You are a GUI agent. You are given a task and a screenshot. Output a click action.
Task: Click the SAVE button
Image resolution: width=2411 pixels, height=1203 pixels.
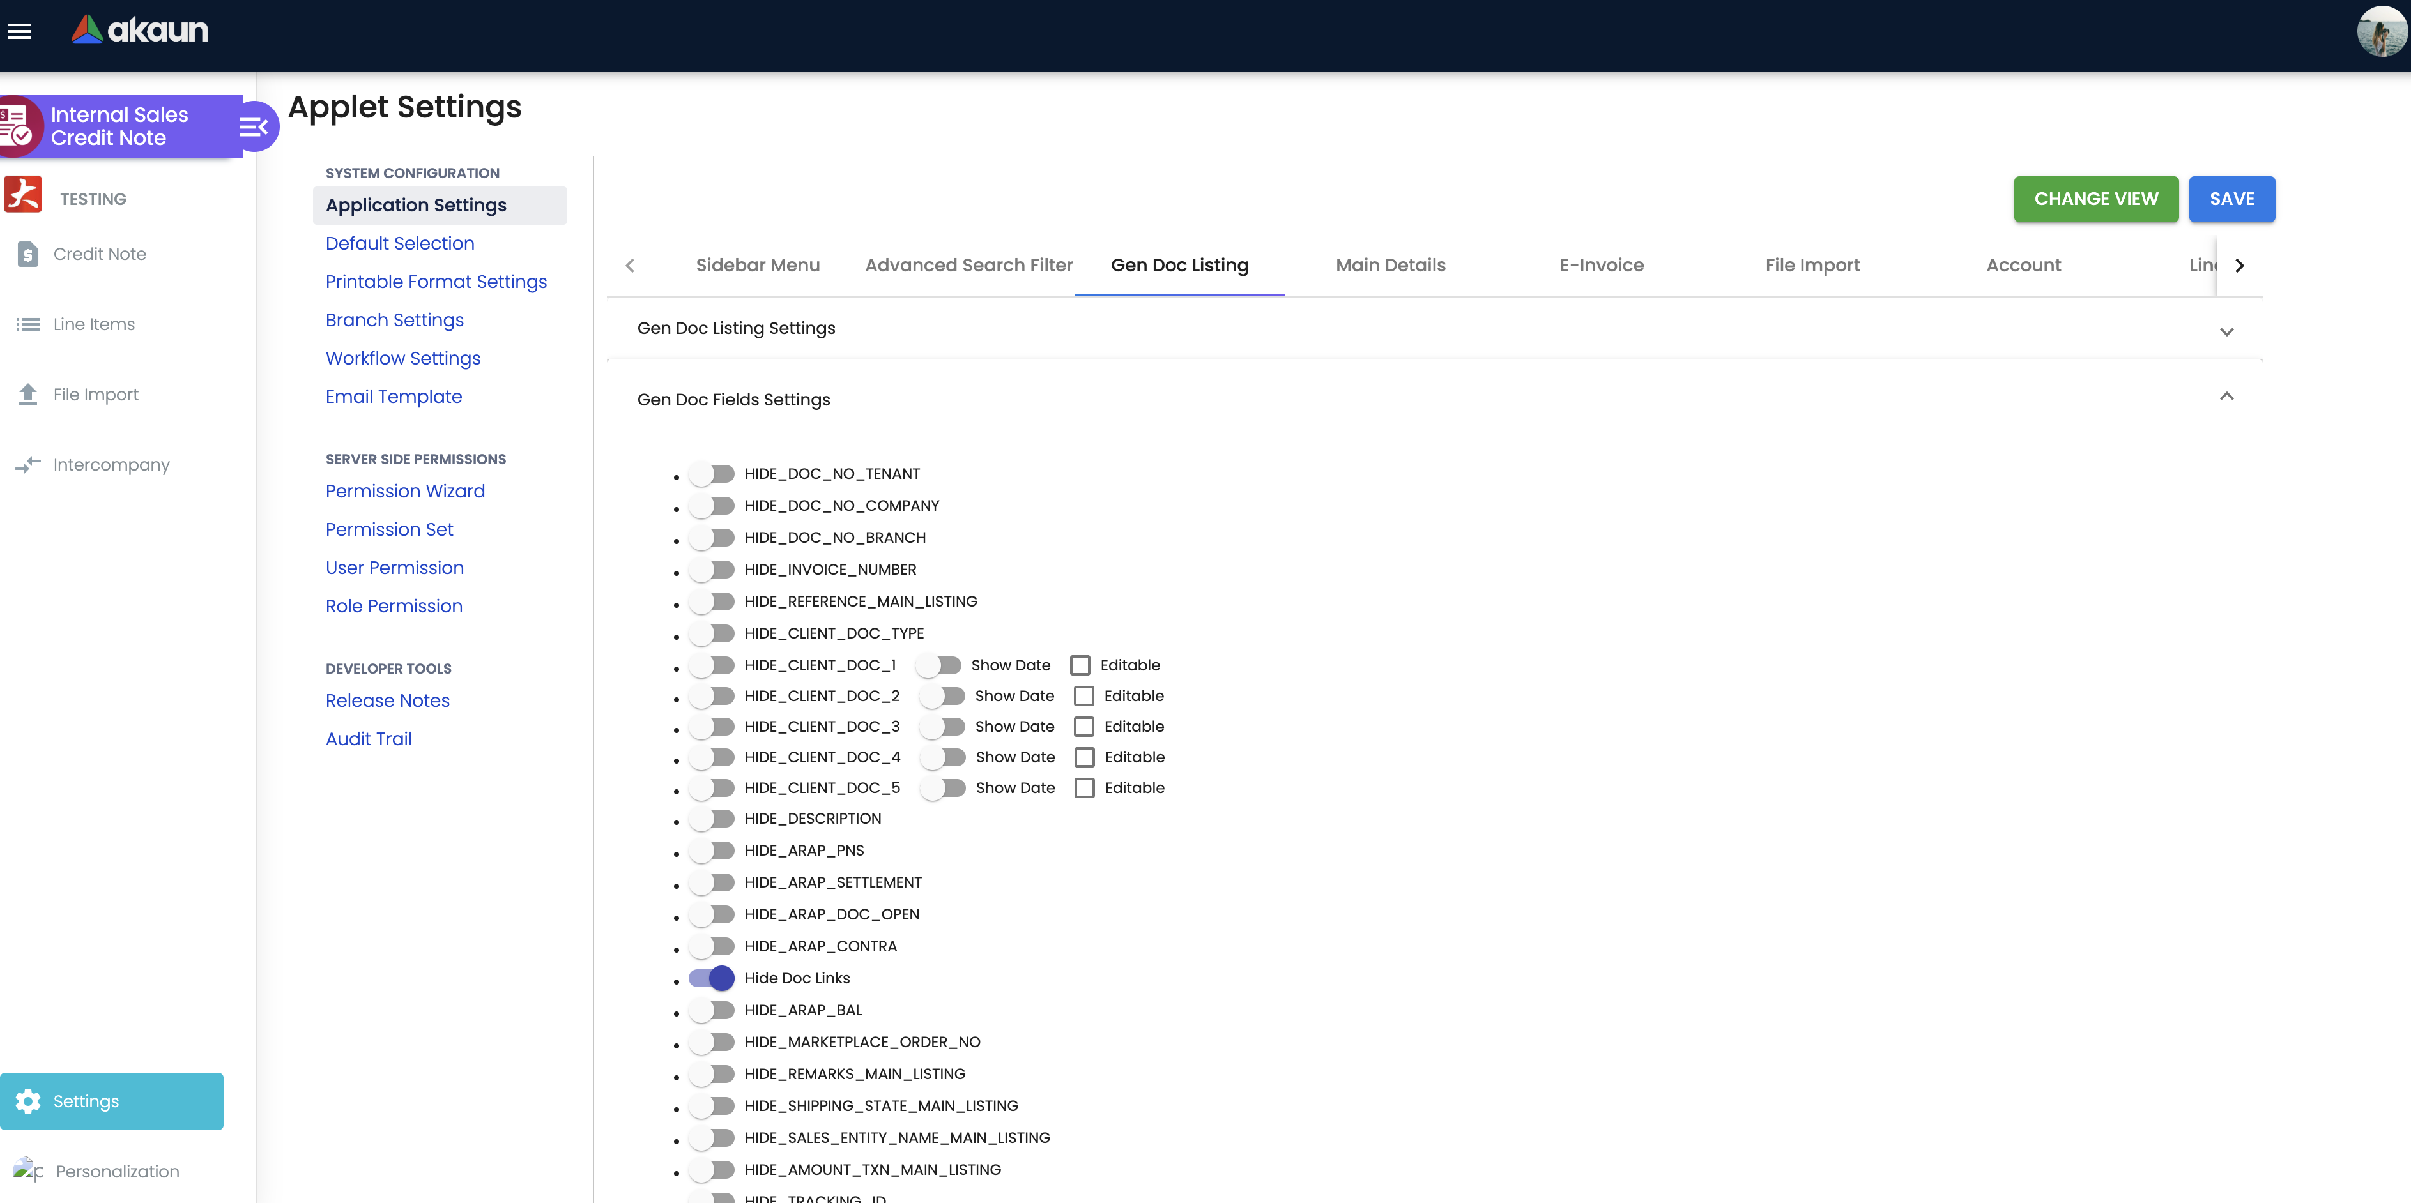tap(2231, 199)
